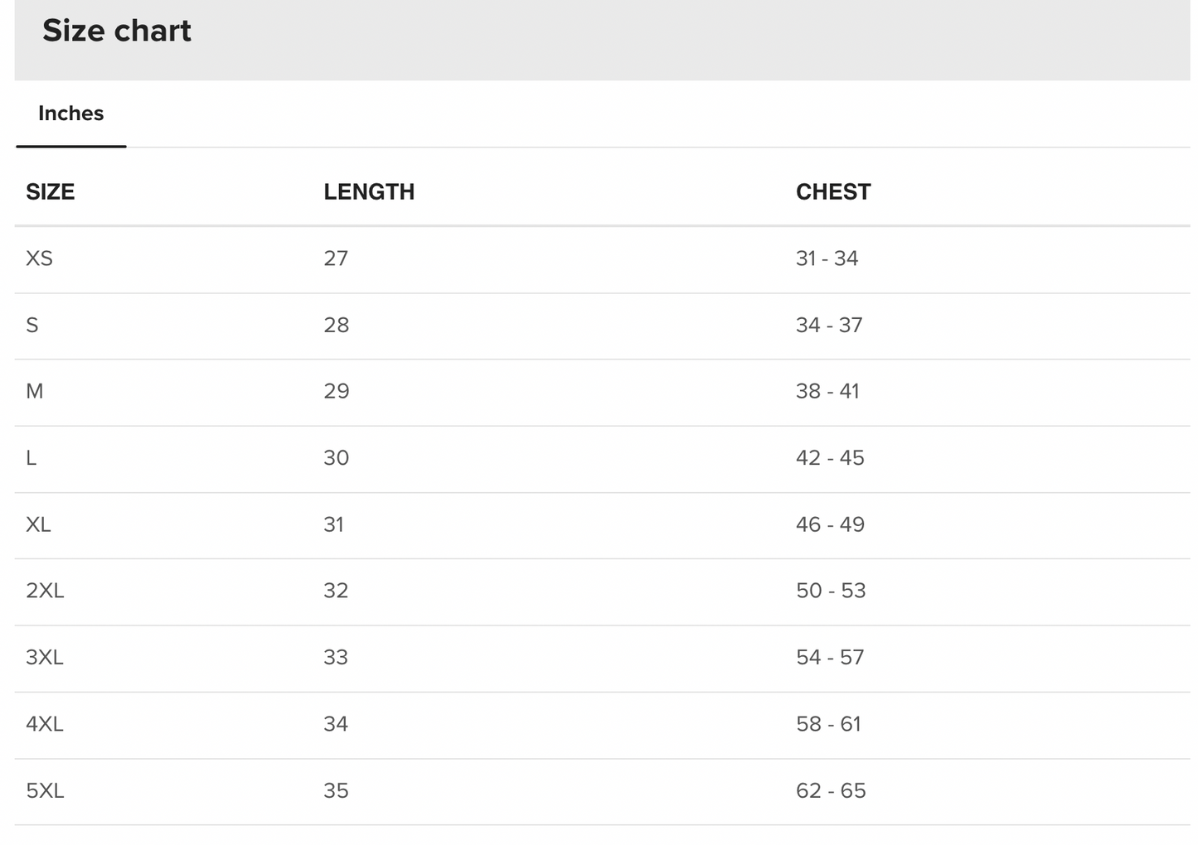Click the length value 27
This screenshot has width=1198, height=845.
click(336, 258)
